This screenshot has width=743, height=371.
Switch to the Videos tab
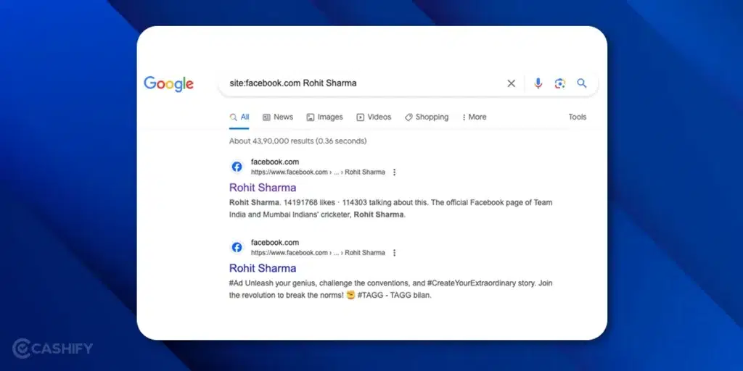tap(374, 117)
